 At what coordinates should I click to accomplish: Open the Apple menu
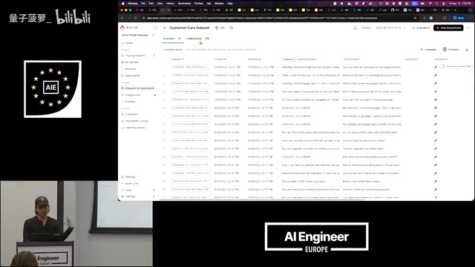coord(123,3)
